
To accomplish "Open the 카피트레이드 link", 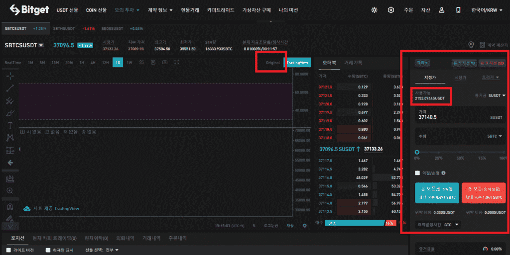I will coord(221,10).
